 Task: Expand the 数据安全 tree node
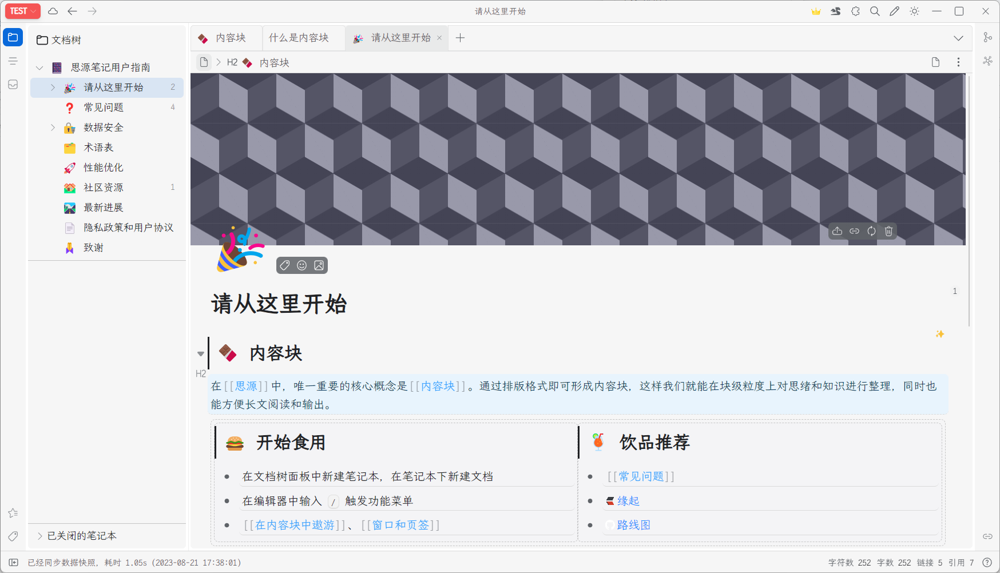click(53, 127)
